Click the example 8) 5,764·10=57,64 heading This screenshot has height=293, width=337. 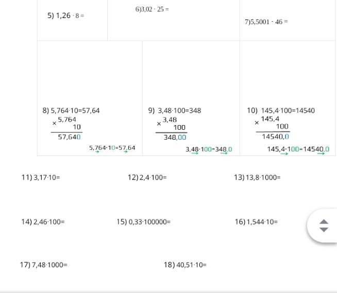71,111
